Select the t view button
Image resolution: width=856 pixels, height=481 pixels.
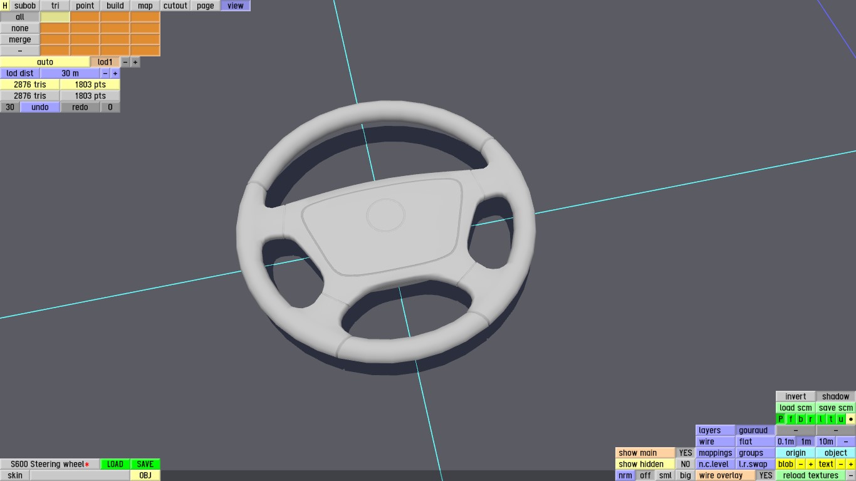pos(831,419)
